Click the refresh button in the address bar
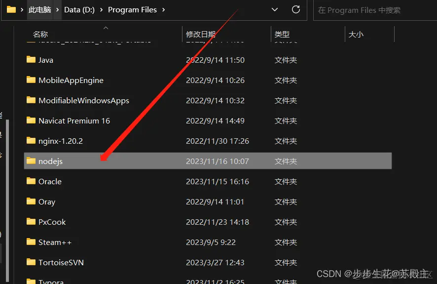 click(x=296, y=10)
